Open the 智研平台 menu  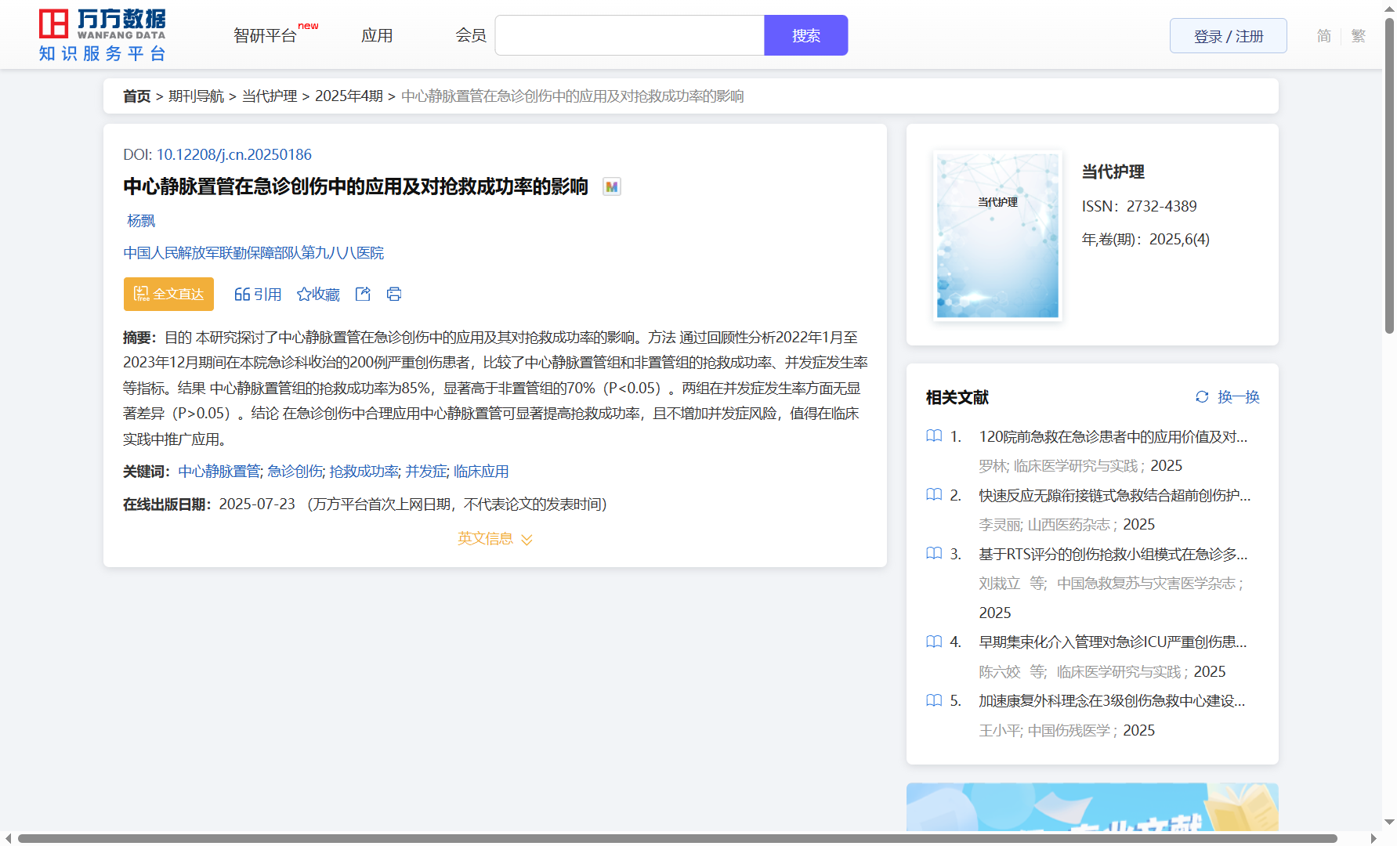point(266,36)
